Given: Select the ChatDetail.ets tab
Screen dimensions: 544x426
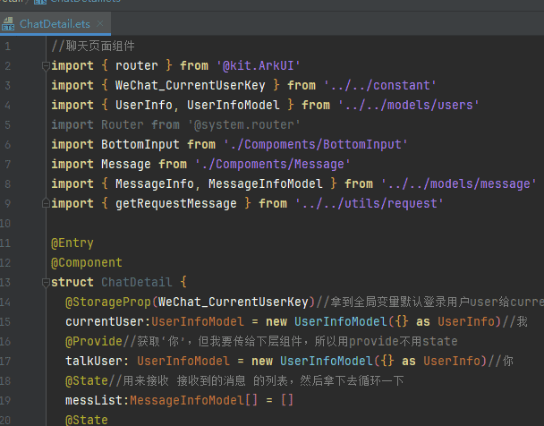Looking at the screenshot, I should 52,21.
